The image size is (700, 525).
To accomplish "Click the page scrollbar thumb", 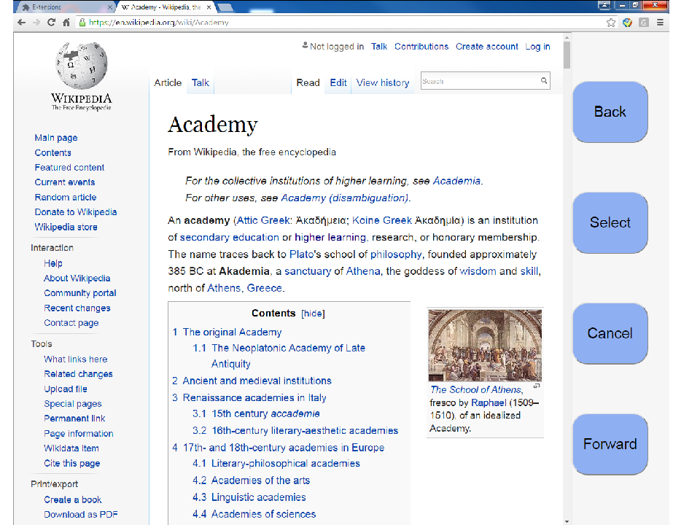I will (x=567, y=55).
